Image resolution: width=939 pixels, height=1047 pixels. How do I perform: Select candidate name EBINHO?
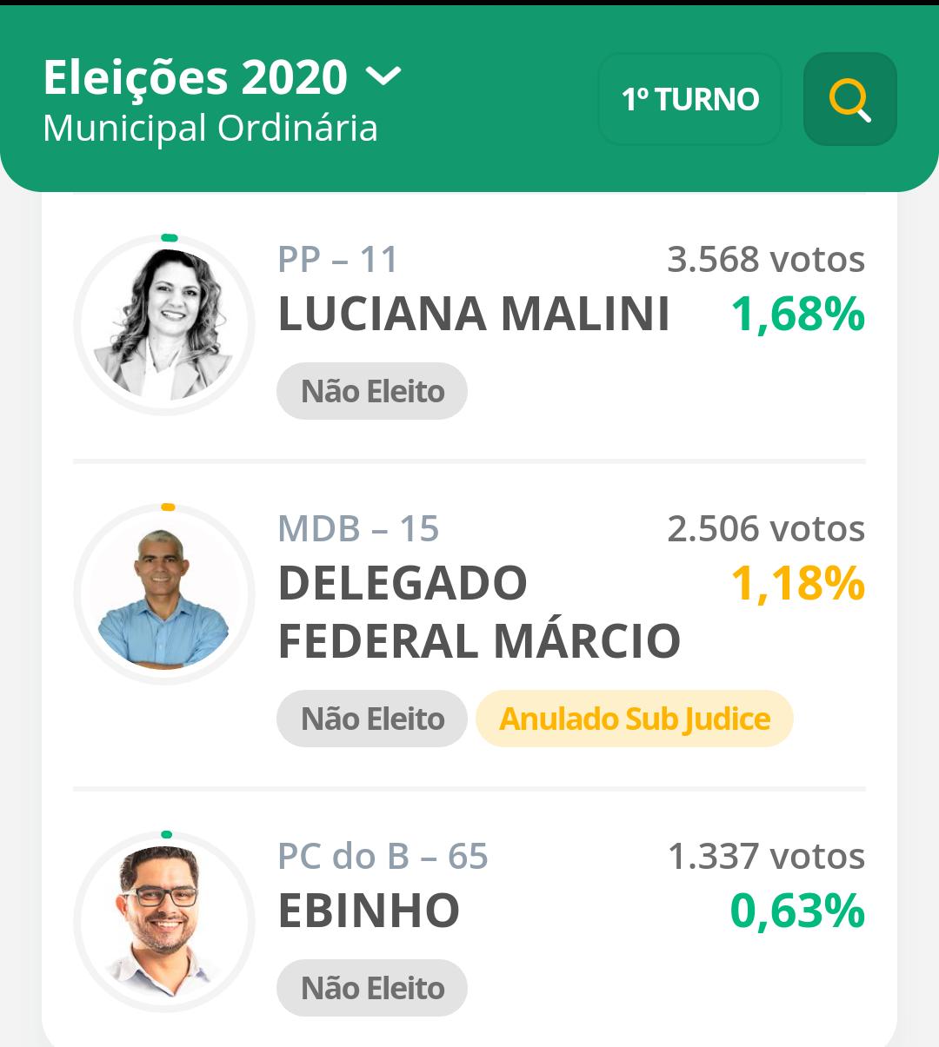pyautogui.click(x=369, y=911)
